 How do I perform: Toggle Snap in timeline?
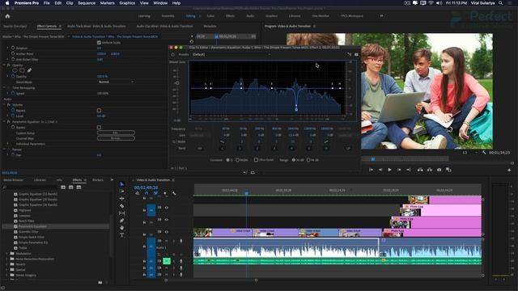[146, 193]
